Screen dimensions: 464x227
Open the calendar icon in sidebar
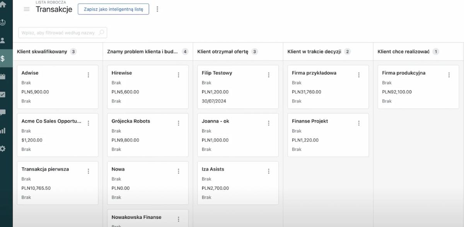[3, 77]
